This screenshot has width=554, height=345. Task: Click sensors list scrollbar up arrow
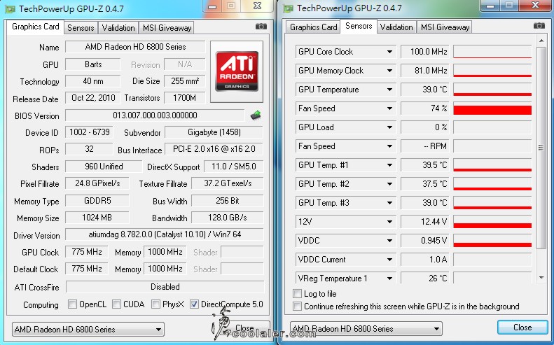pos(541,41)
